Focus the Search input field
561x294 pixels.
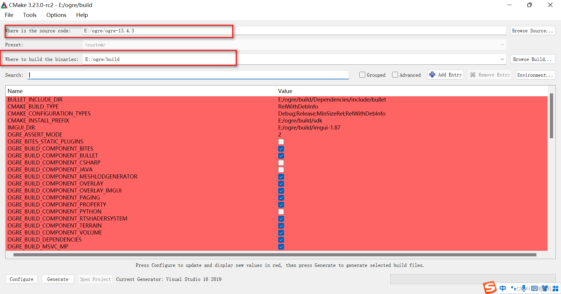188,75
